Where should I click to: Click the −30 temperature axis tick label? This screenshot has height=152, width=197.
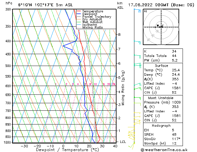click(24, 146)
